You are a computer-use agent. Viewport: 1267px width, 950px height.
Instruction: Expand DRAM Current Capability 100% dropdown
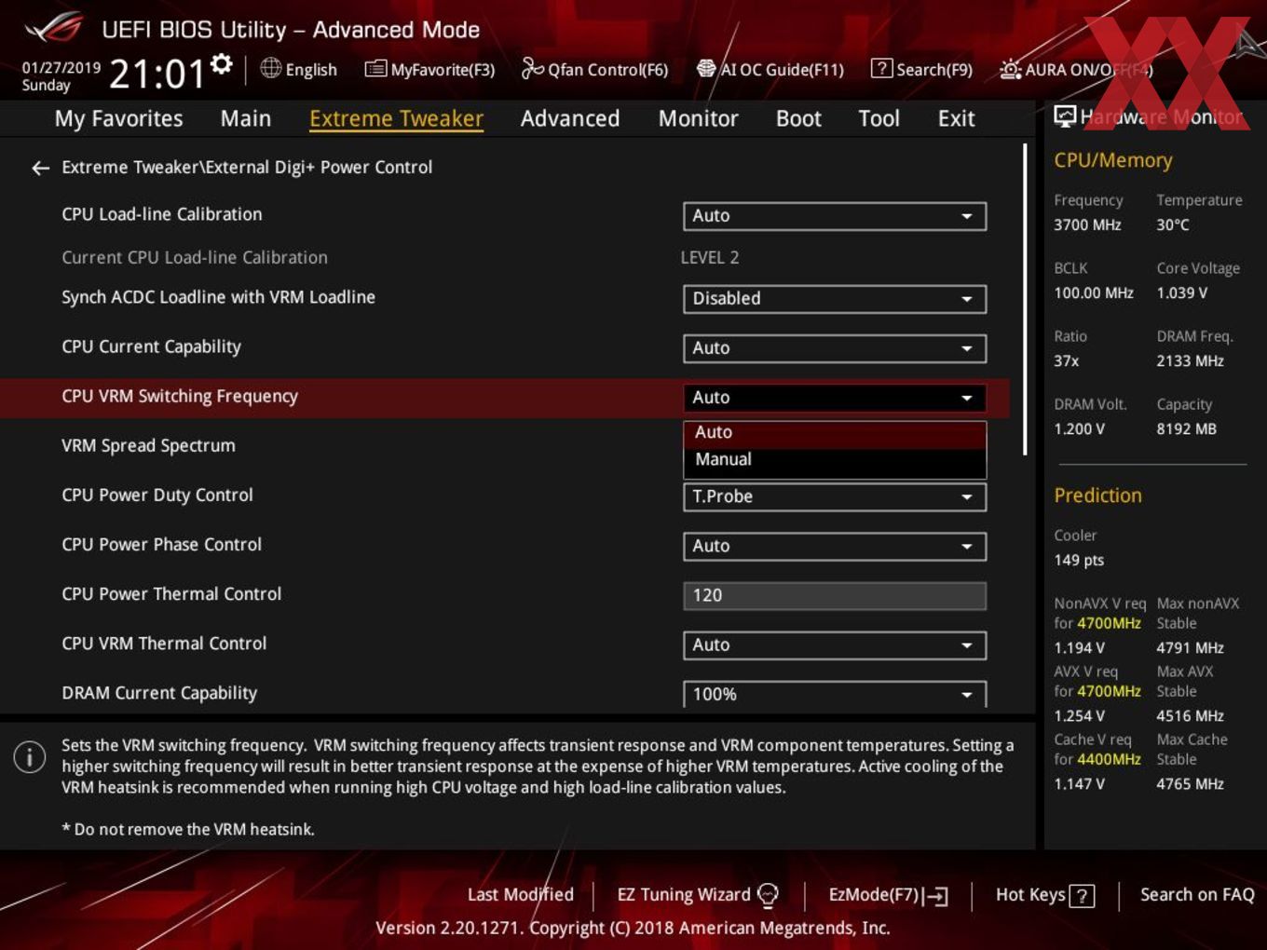[x=835, y=694]
